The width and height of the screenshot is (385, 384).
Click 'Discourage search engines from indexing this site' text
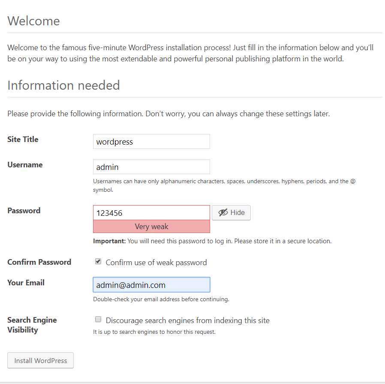[x=188, y=321]
